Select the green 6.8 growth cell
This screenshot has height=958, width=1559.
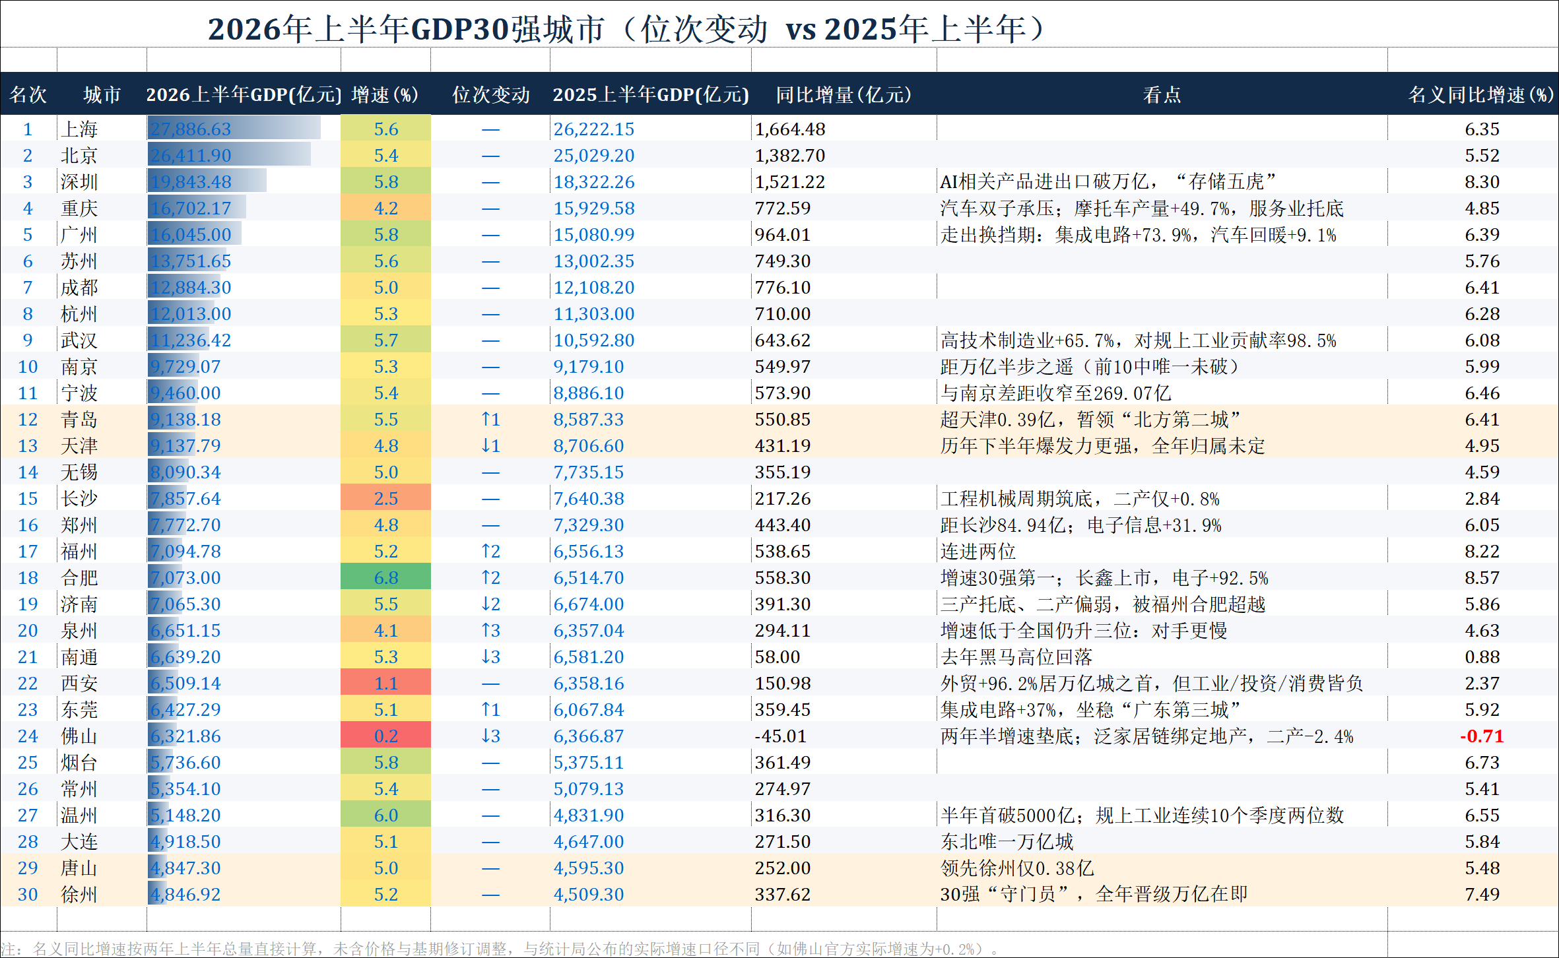click(x=385, y=577)
